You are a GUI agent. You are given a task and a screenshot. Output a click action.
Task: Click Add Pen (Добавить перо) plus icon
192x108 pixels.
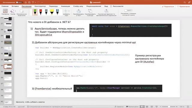click(66, 11)
